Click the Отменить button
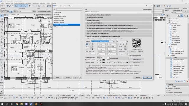Image resolution: width=189 pixels, height=106 pixels. (137, 78)
